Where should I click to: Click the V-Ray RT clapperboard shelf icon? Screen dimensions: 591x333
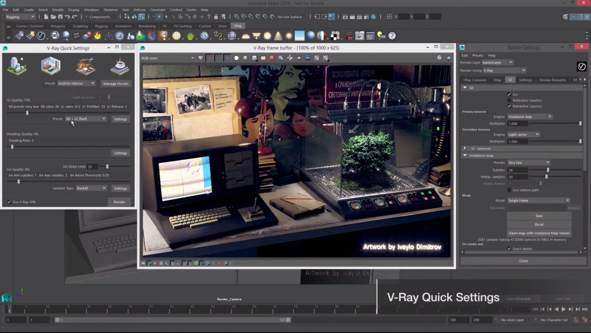coord(349,36)
